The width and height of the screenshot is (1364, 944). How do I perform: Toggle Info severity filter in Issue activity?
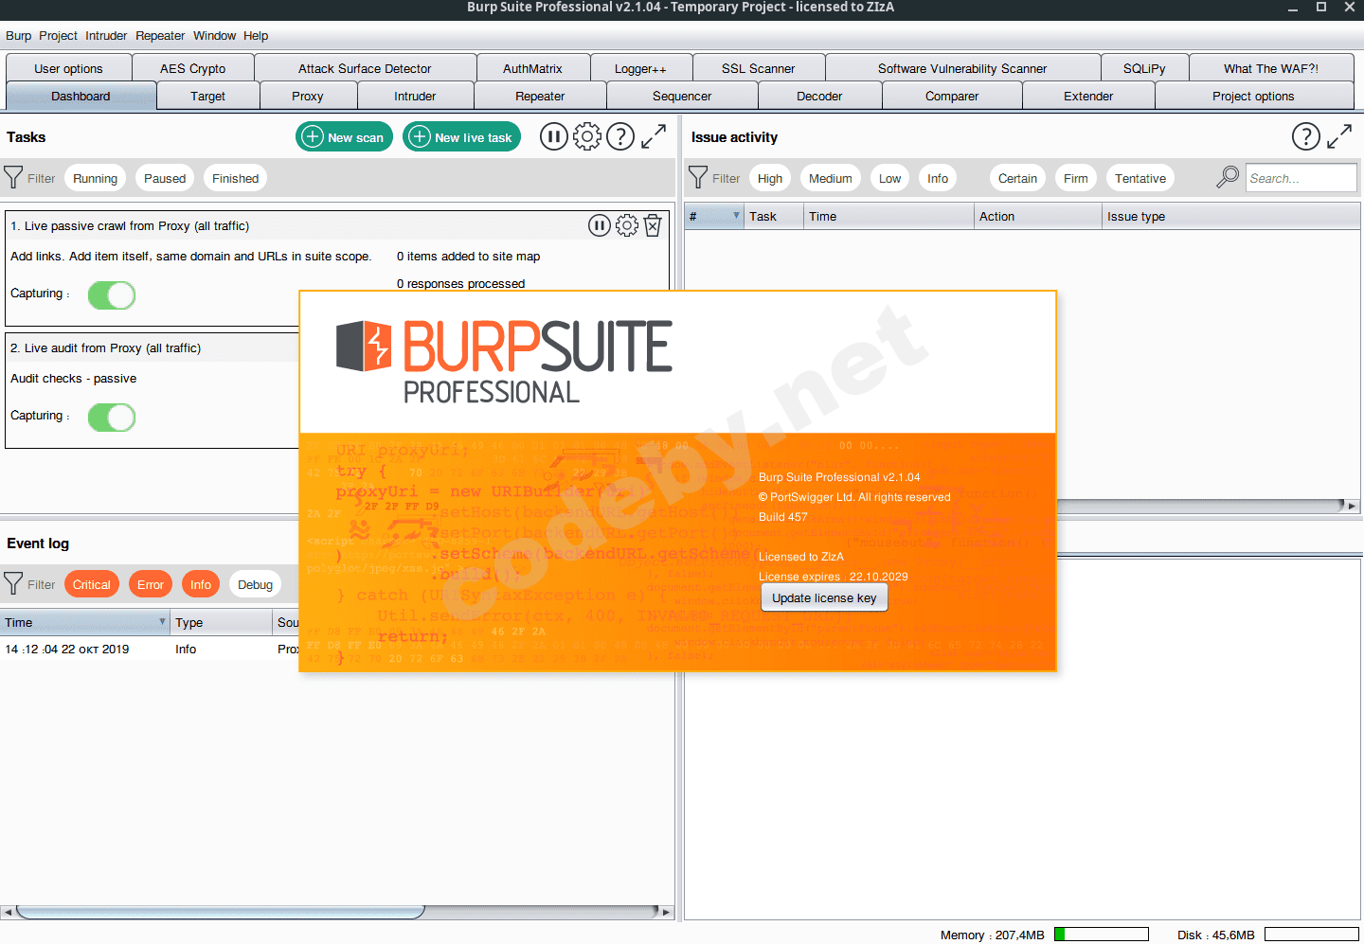point(938,178)
